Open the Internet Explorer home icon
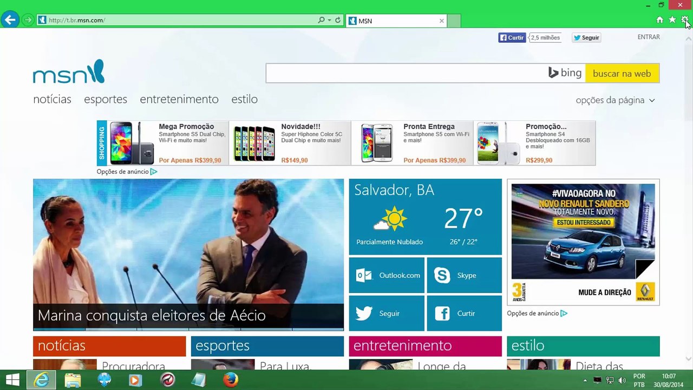693x390 pixels. (659, 20)
